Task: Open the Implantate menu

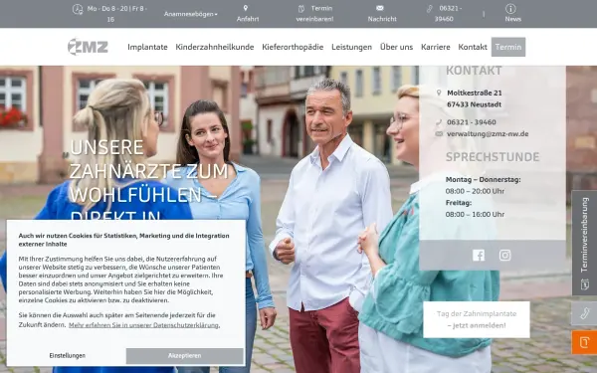Action: point(147,47)
